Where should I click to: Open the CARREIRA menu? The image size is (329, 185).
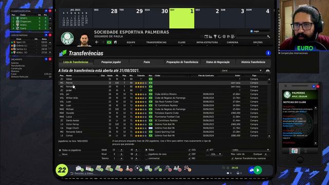tap(232, 42)
